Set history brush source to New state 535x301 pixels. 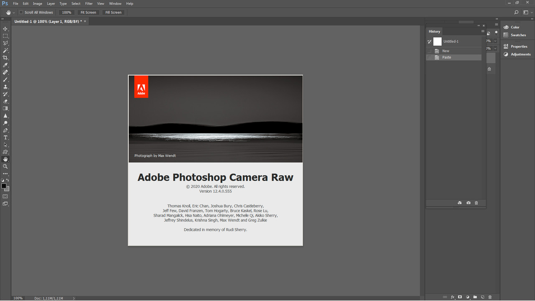click(x=429, y=51)
